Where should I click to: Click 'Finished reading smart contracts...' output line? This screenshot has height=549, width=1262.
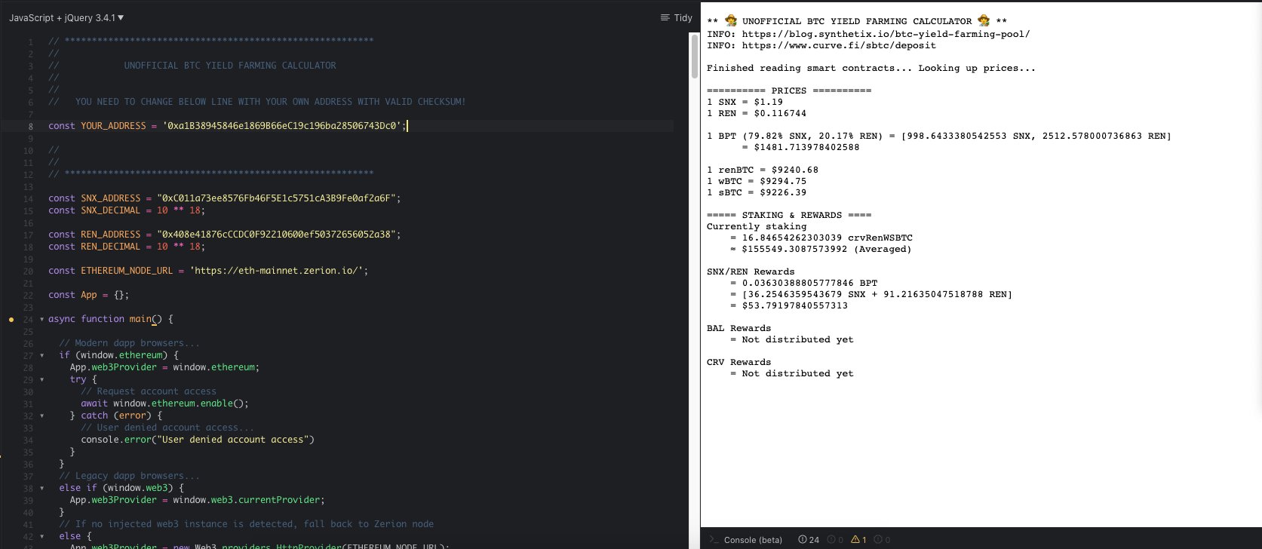coord(871,68)
